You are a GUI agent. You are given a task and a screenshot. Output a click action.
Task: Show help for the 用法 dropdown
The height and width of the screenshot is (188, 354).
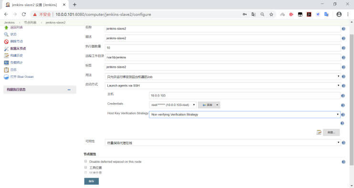(344, 76)
